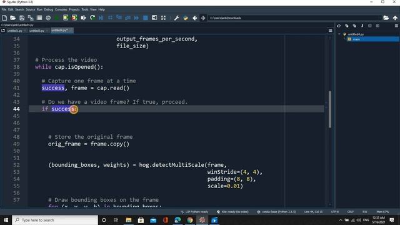Start debugging with the debug file icon
The image size is (400, 225).
coord(101,18)
